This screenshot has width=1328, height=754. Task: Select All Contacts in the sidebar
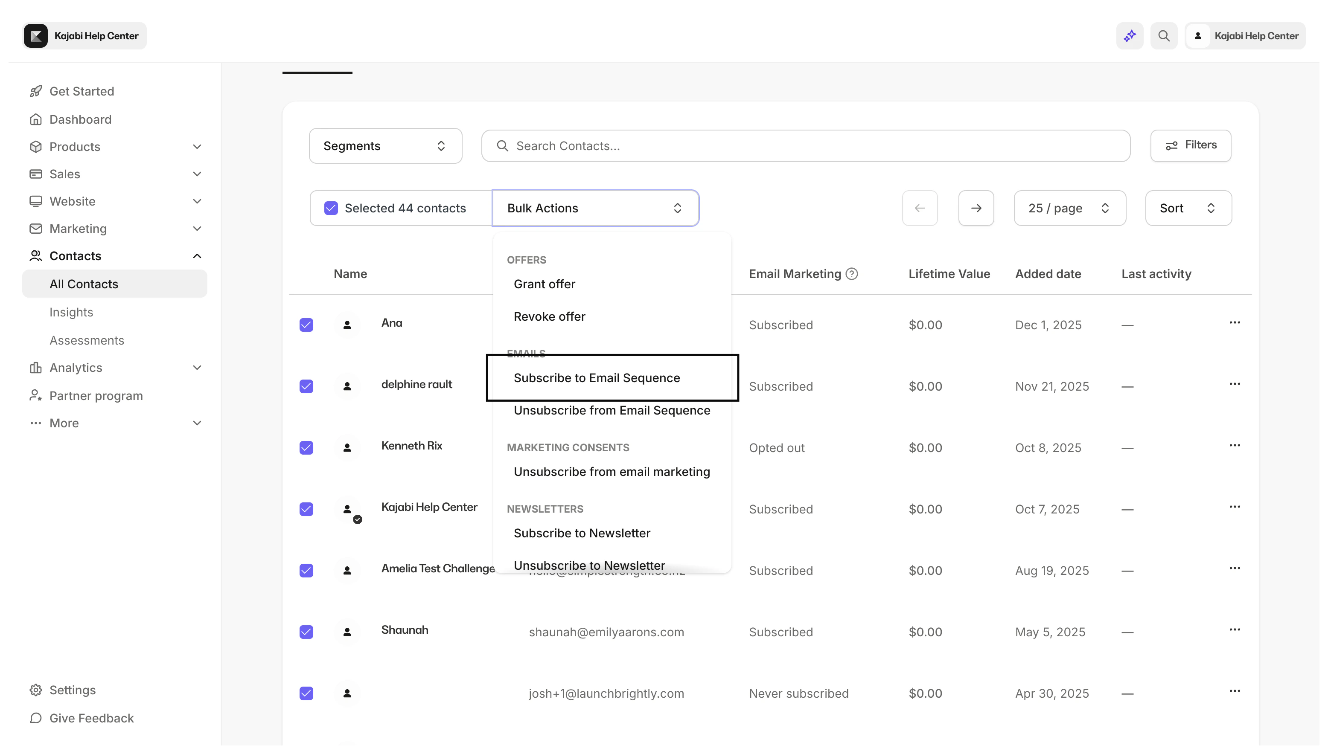[84, 284]
